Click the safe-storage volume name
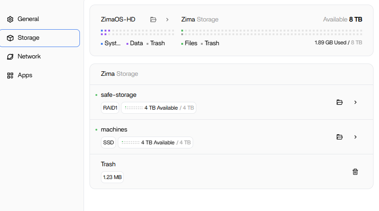 click(118, 95)
